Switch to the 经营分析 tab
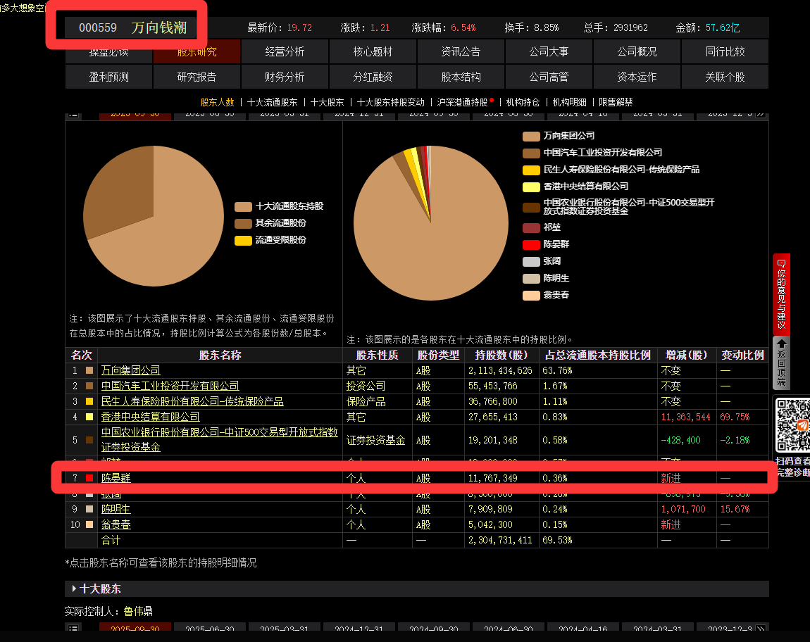The width and height of the screenshot is (810, 642). click(x=285, y=52)
